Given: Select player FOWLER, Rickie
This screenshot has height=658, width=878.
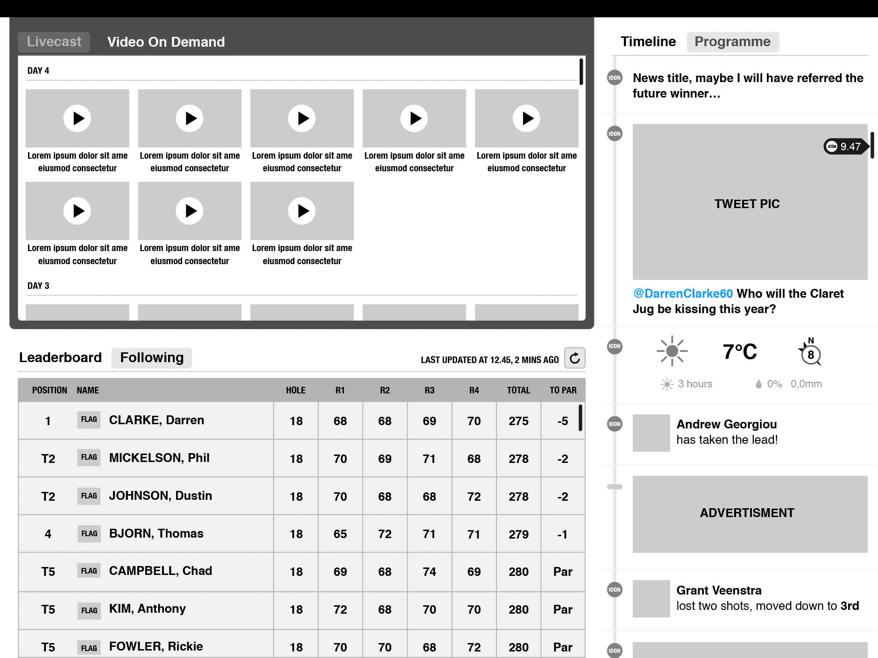Looking at the screenshot, I should click(x=156, y=646).
